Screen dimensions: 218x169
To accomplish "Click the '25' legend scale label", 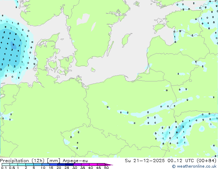I will click(67, 168).
